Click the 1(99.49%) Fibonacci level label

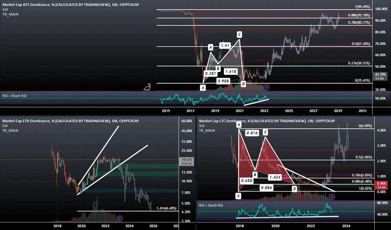pyautogui.click(x=362, y=7)
